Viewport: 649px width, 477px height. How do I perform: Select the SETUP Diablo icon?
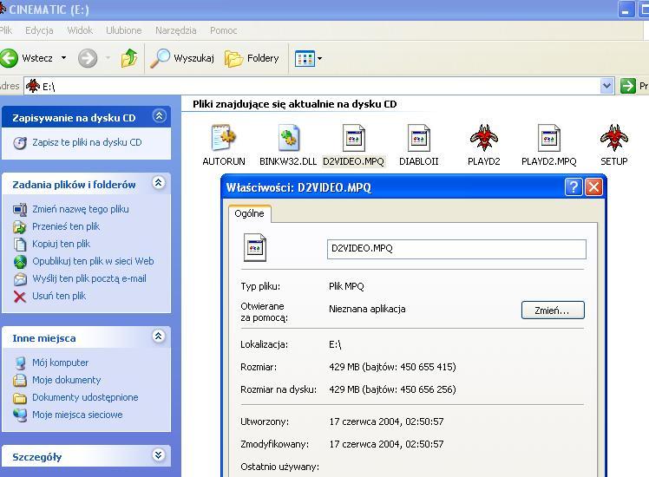click(x=614, y=138)
